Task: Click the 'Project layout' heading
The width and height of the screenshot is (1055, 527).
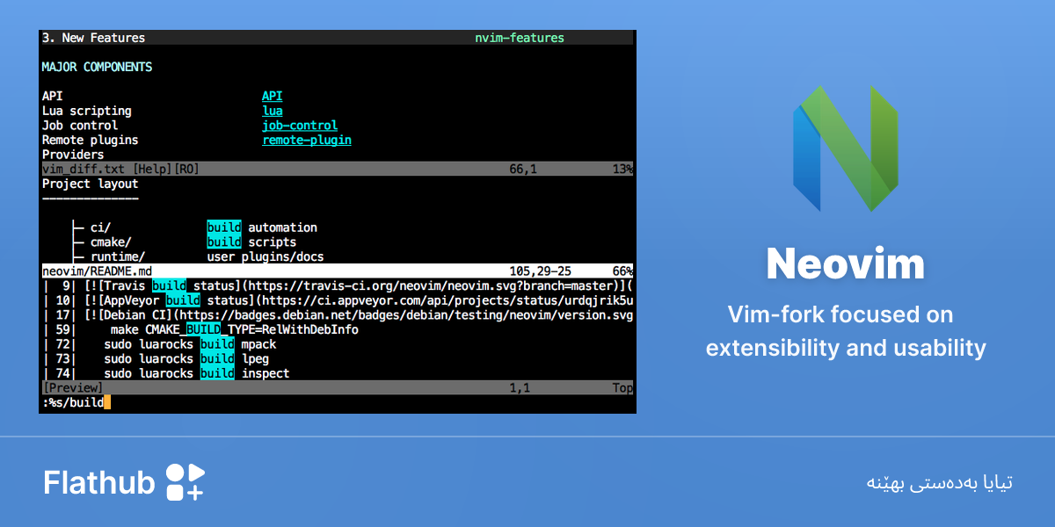Action: coord(90,184)
